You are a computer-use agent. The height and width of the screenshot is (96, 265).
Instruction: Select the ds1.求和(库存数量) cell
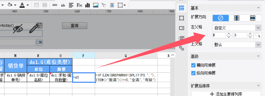[61, 77]
